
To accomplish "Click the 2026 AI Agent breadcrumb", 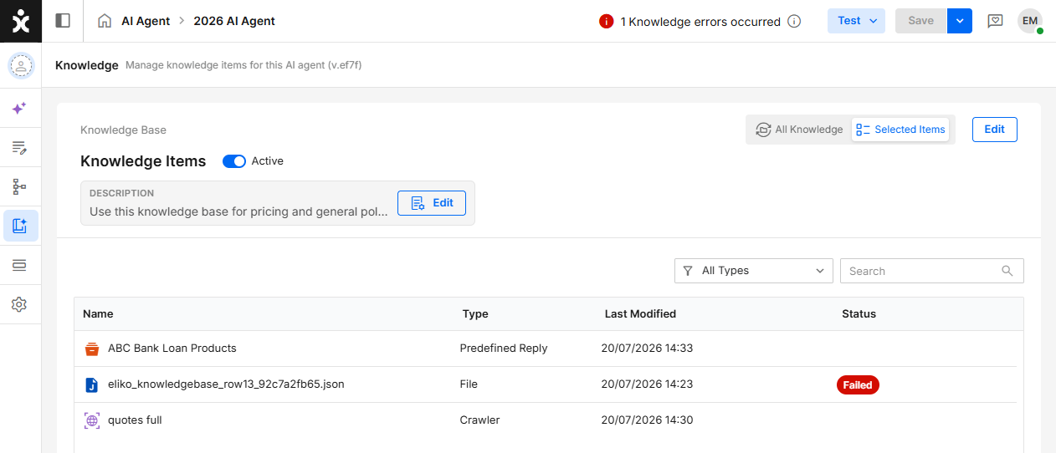I will (234, 21).
